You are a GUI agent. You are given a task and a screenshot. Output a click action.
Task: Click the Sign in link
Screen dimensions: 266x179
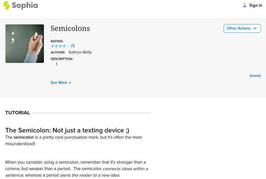pyautogui.click(x=255, y=5)
